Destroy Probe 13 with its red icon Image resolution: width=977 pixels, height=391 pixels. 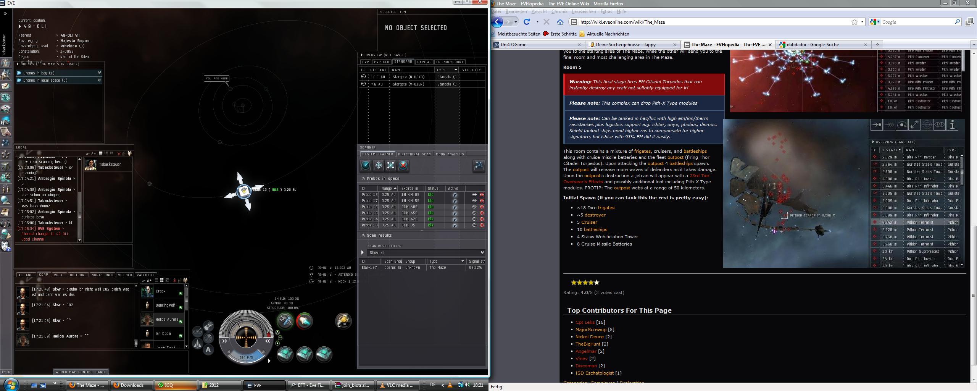coord(482,225)
